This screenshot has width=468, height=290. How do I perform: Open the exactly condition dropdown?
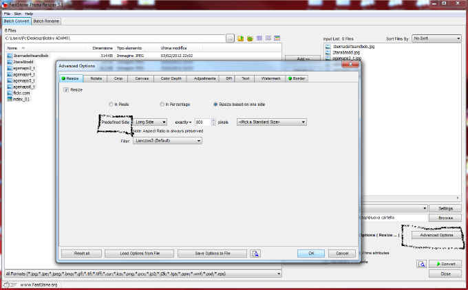coord(183,122)
